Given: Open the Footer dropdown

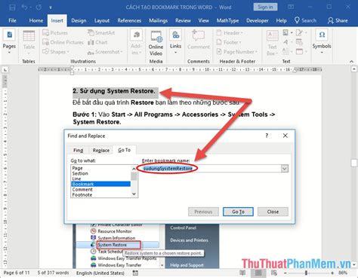Looking at the screenshot, I should (229, 42).
